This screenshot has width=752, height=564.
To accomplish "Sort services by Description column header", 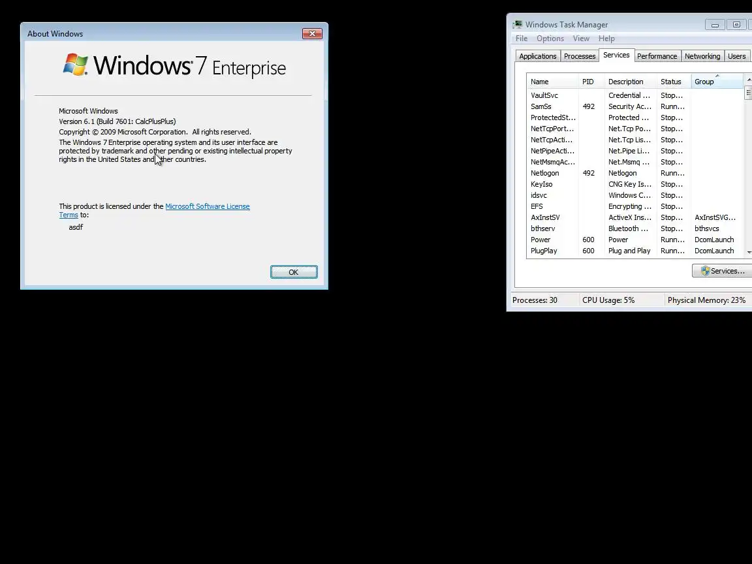I will pyautogui.click(x=630, y=82).
